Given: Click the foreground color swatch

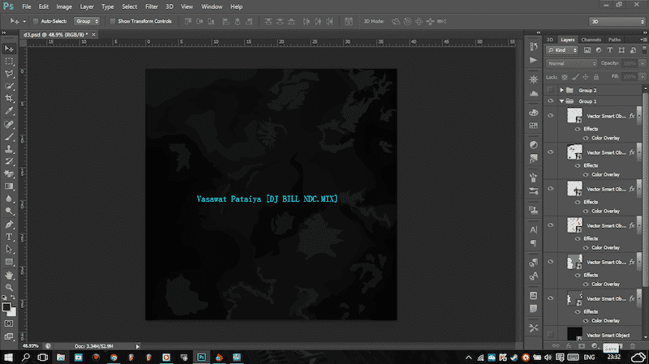Looking at the screenshot, I should tap(6, 307).
